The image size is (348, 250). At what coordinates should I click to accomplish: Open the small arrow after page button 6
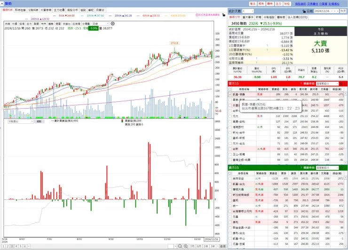coord(29,246)
